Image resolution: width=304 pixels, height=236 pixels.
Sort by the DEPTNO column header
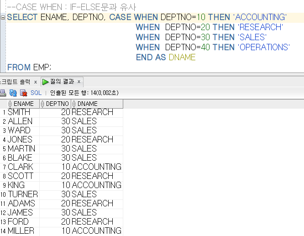55,104
